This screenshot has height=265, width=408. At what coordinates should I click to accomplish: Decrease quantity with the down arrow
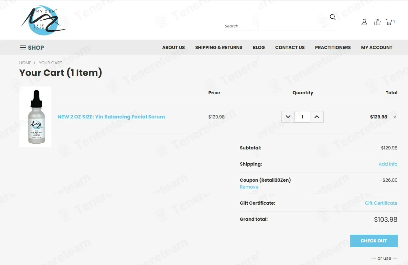pos(288,117)
